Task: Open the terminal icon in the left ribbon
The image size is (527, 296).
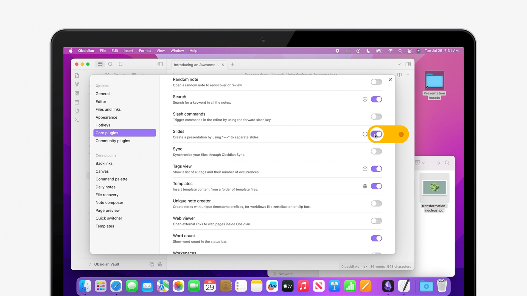Action: coord(77,120)
